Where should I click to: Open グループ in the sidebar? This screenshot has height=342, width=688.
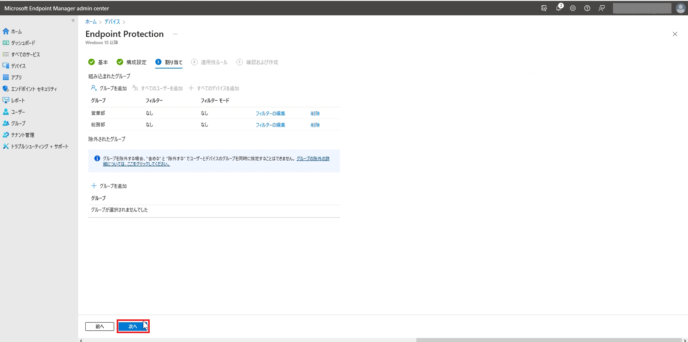point(14,123)
